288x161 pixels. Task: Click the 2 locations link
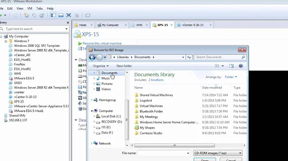tap(156, 80)
